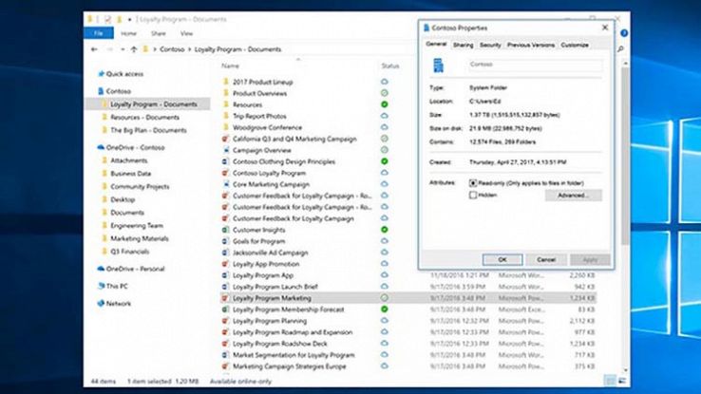This screenshot has height=394, width=701.
Task: Select Engineering Team in the sidebar
Action: coord(137,226)
